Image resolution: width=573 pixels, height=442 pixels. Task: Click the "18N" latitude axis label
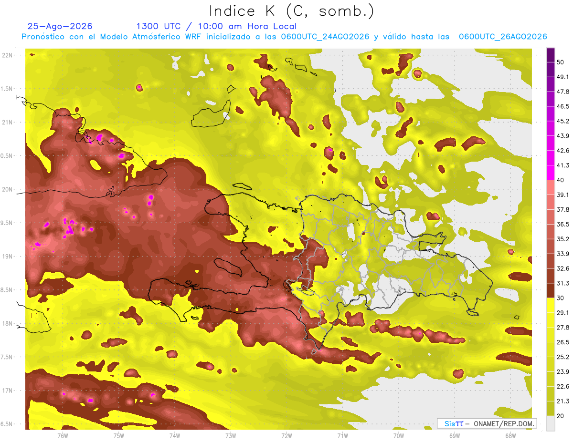(8, 323)
